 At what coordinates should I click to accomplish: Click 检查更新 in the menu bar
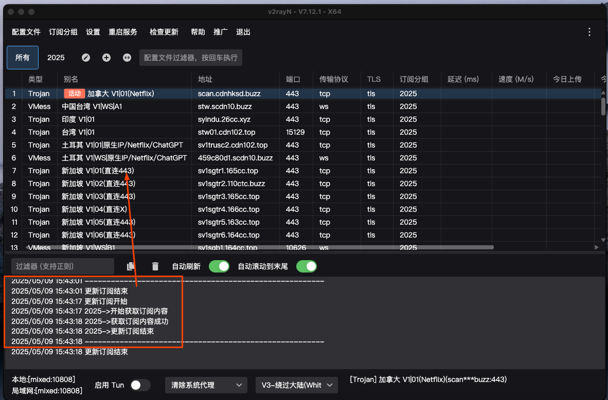[164, 32]
